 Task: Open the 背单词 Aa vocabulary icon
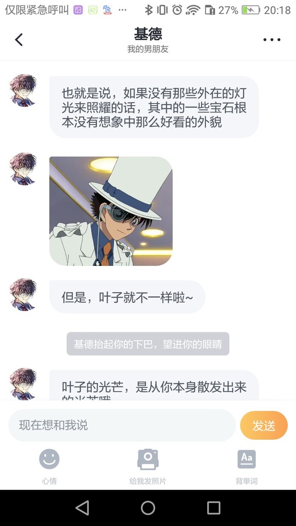coord(247,459)
